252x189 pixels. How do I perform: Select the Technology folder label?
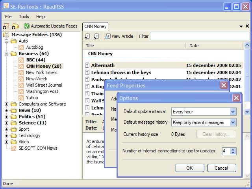(30, 135)
